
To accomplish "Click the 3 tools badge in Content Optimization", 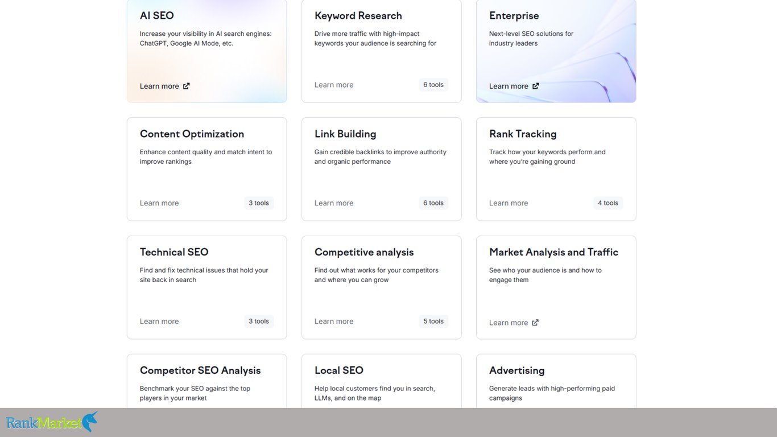I will [x=259, y=203].
